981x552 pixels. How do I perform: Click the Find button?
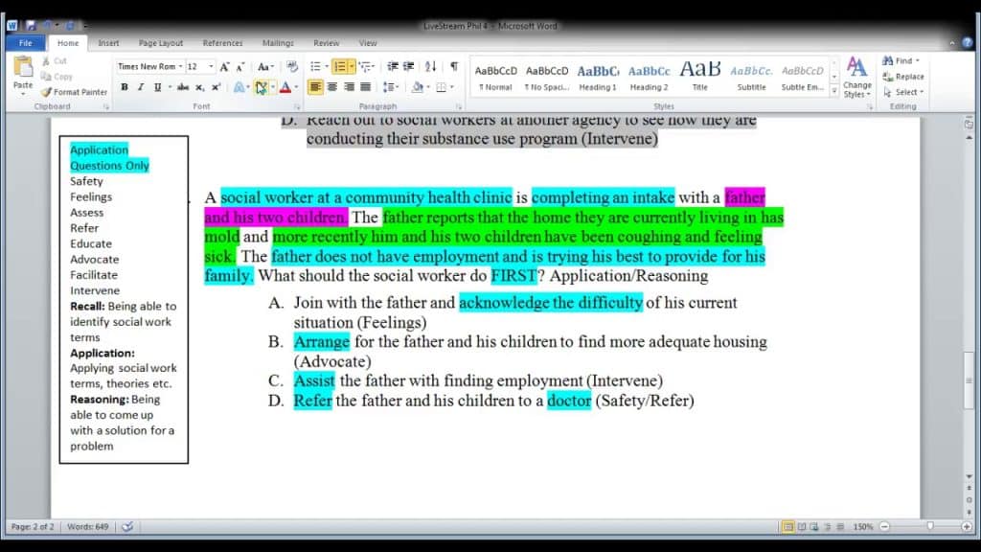tap(901, 60)
